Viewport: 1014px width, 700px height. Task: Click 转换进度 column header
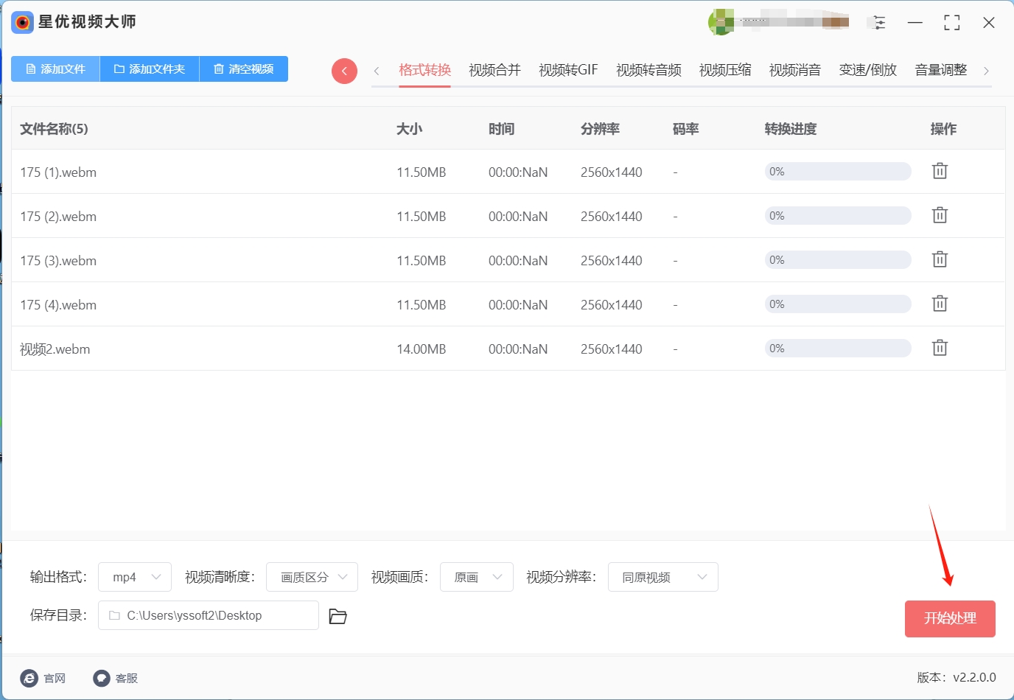791,129
